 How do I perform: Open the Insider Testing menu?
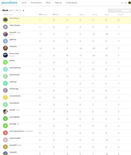click(72, 2)
